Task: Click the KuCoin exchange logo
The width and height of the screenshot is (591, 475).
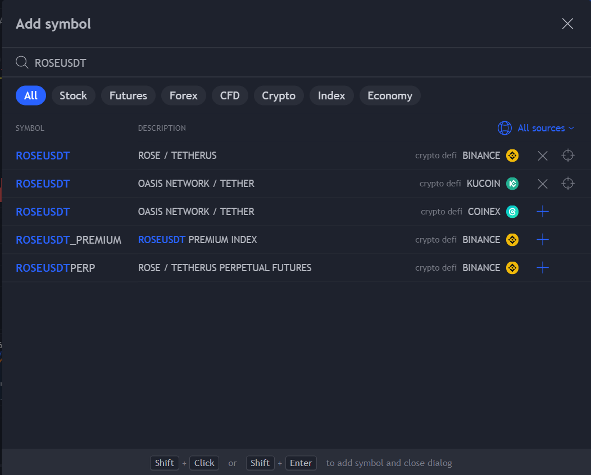Action: pos(512,184)
